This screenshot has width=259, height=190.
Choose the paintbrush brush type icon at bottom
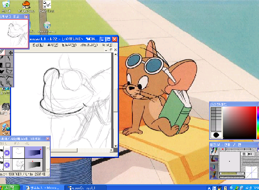tap(214, 175)
